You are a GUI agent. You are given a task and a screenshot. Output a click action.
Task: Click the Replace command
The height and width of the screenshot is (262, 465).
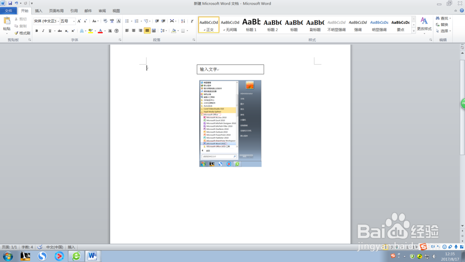[x=442, y=25]
